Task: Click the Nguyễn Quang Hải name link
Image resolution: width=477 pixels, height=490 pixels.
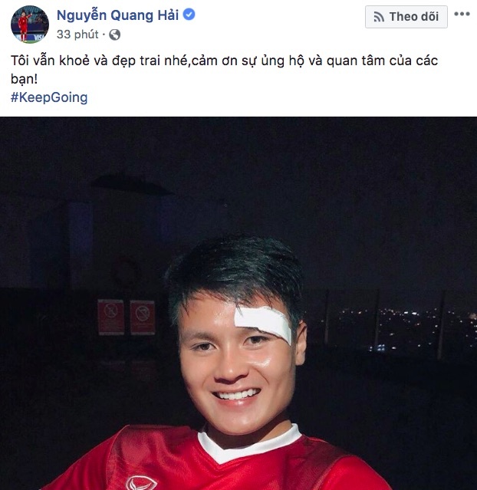Action: [117, 15]
